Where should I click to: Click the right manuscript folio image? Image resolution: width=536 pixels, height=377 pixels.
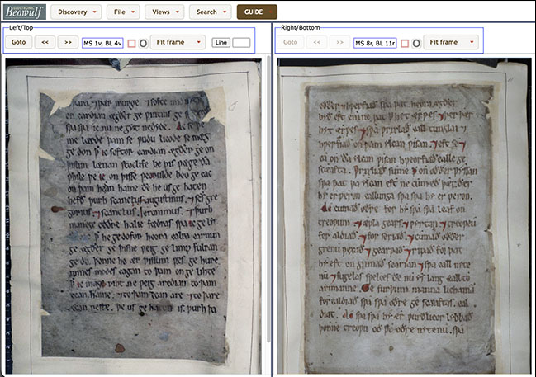[405, 216]
